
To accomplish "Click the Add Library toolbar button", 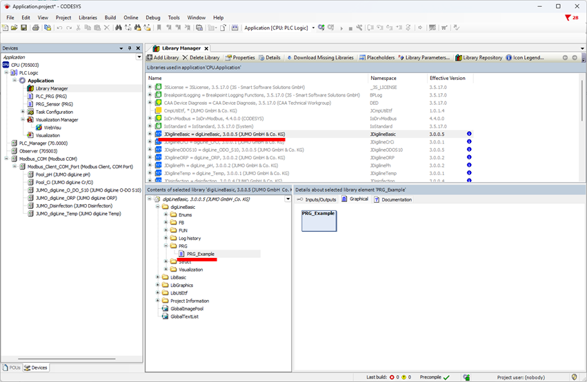I will (163, 58).
